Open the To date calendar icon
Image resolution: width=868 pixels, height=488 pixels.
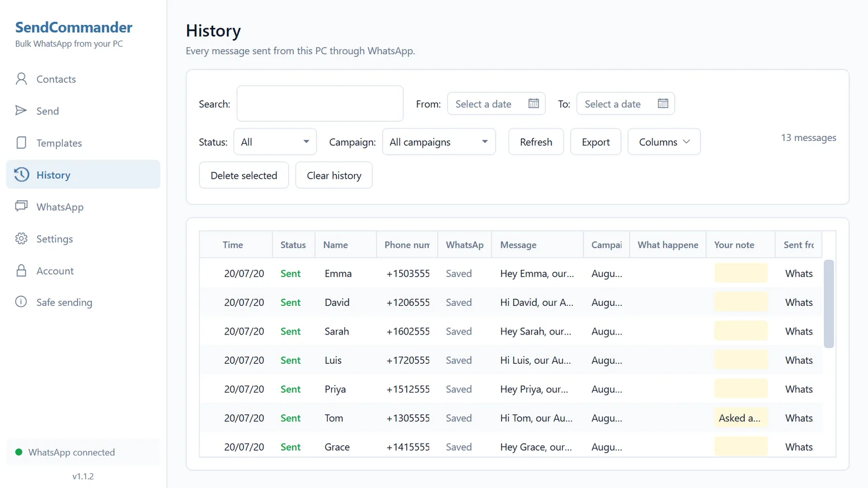click(x=663, y=104)
